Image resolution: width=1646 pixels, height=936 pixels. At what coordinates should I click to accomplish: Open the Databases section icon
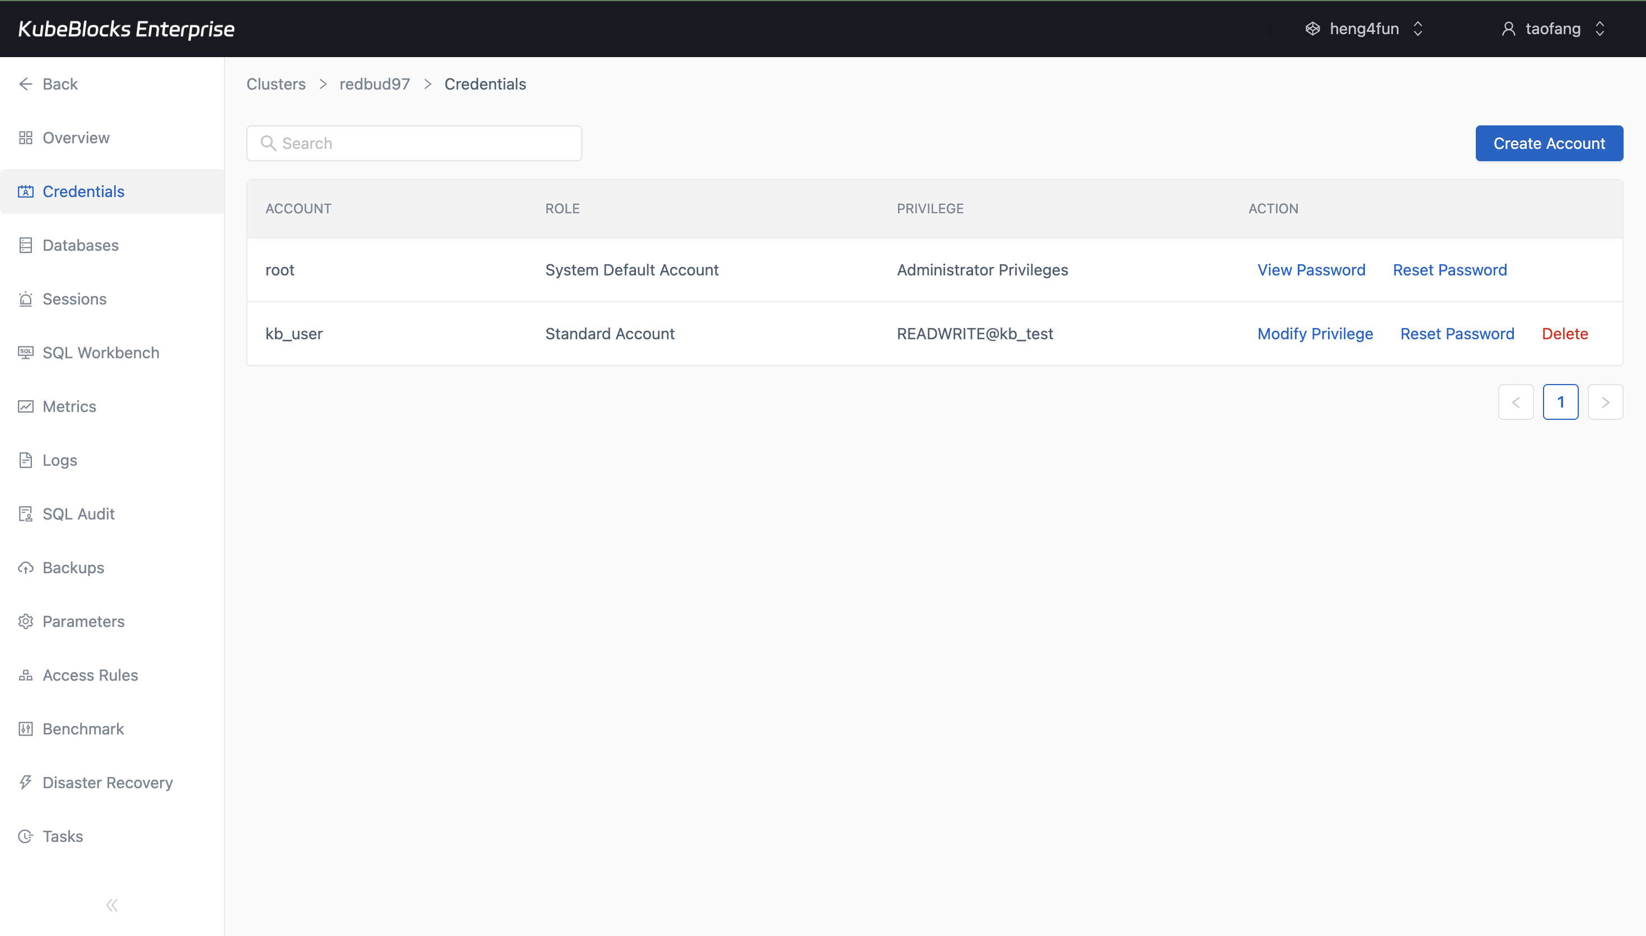pos(26,245)
